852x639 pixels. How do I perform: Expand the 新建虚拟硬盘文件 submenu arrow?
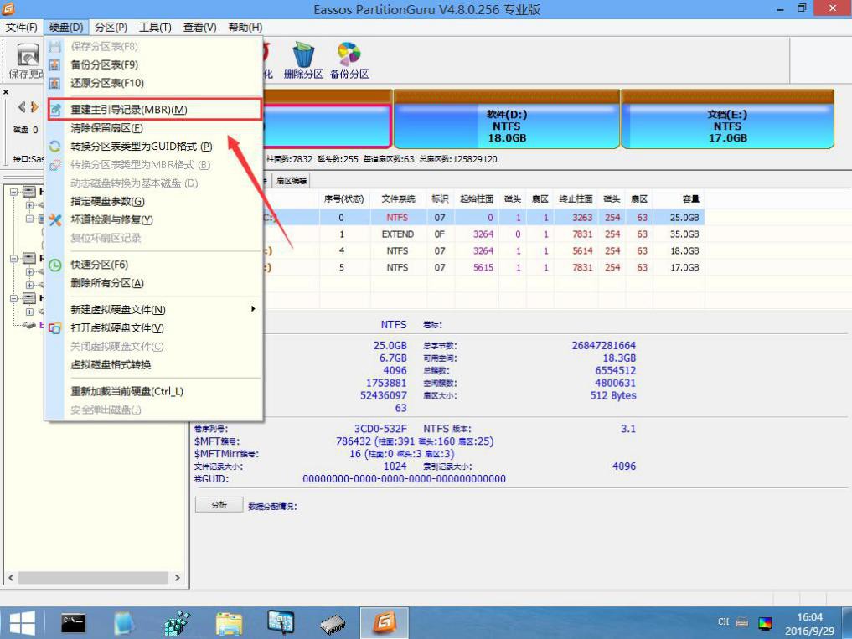[254, 309]
